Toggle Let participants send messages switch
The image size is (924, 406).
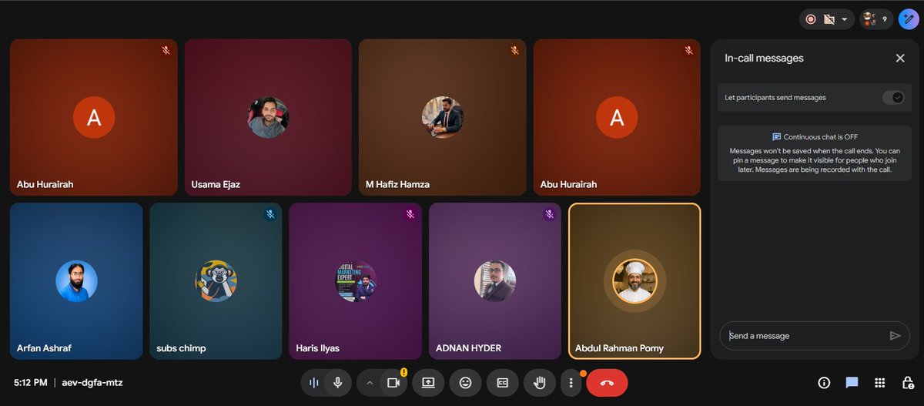coord(893,98)
